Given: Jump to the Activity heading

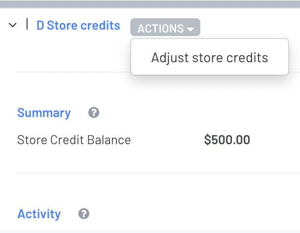Looking at the screenshot, I should click(39, 214).
